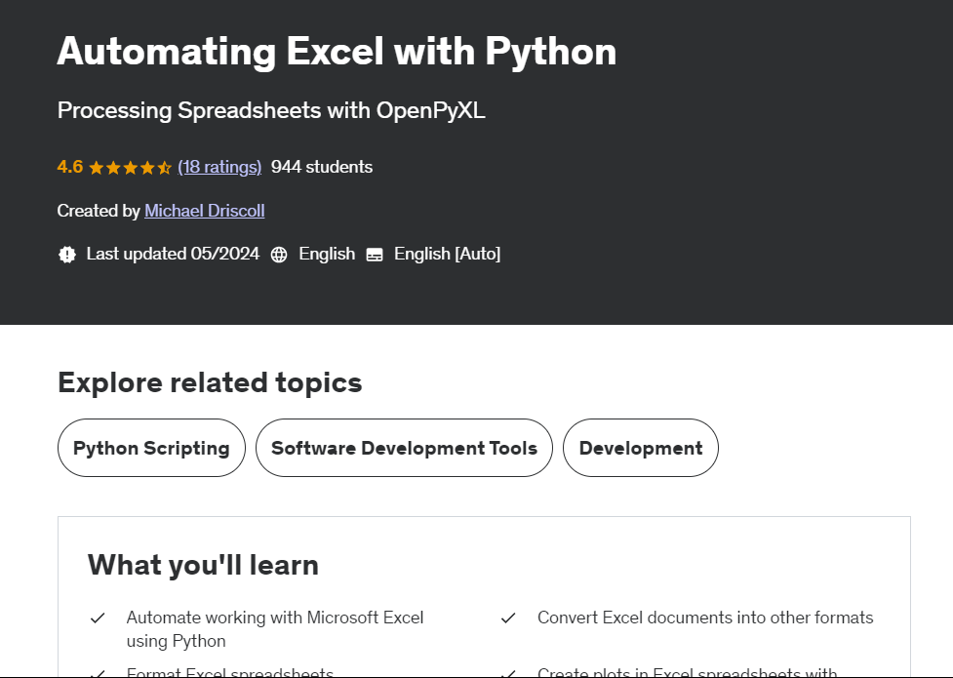Click the Created by label
Image resolution: width=953 pixels, height=678 pixels.
pos(99,211)
